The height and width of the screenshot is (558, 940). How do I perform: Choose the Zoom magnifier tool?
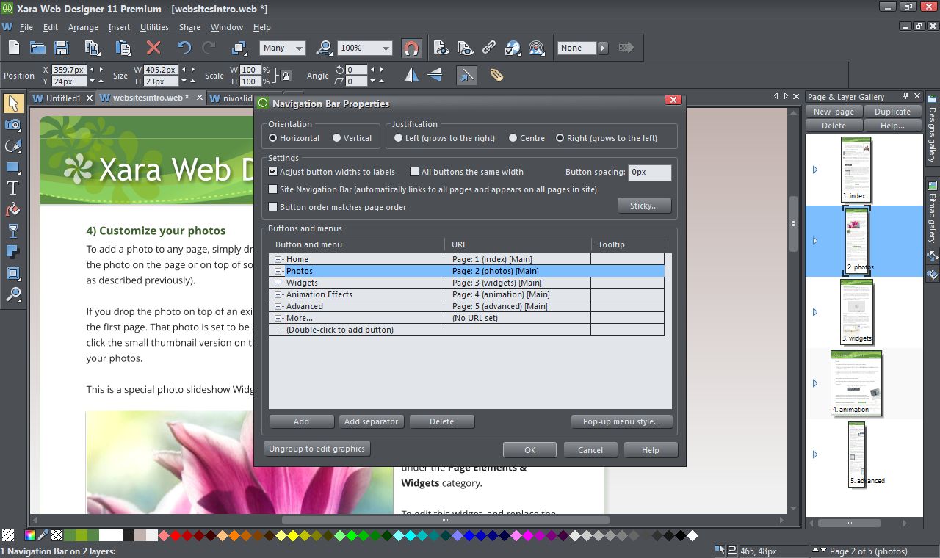tap(13, 294)
